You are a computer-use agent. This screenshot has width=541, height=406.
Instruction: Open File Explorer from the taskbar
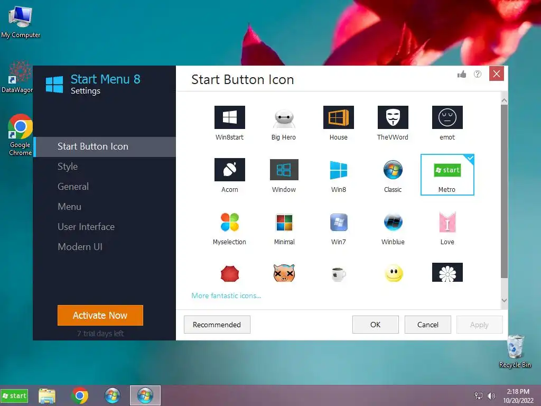pos(47,396)
